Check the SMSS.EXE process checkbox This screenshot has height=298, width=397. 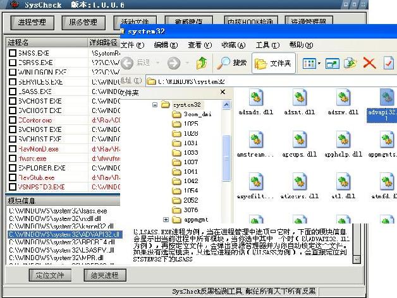(13, 53)
